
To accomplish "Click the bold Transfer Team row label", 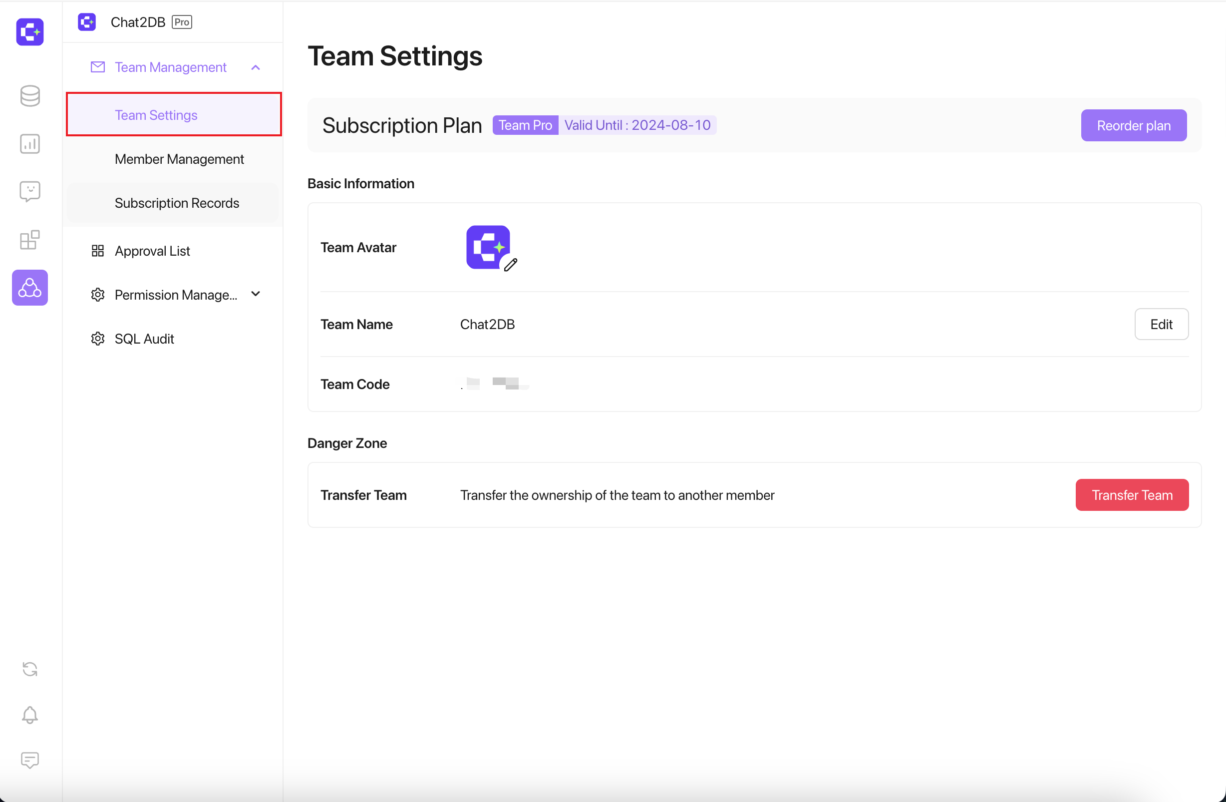I will point(364,495).
